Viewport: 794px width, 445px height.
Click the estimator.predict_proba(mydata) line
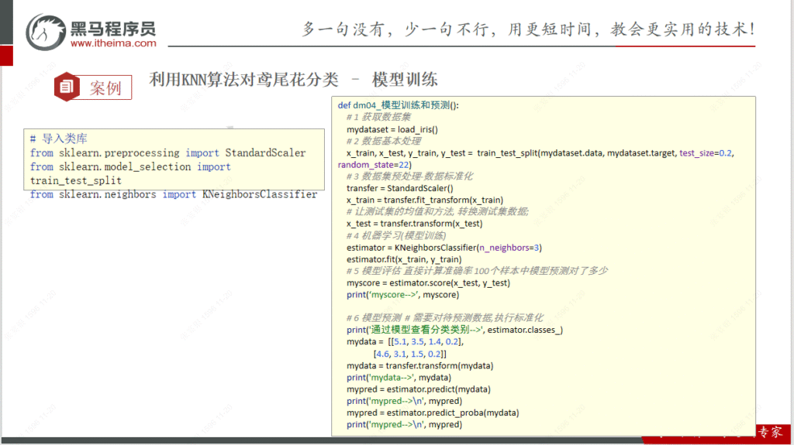coord(433,412)
